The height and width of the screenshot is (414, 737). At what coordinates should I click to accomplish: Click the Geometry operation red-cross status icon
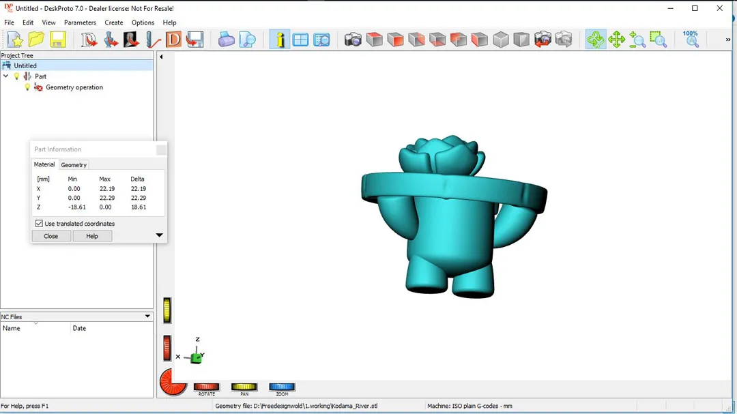[x=38, y=87]
